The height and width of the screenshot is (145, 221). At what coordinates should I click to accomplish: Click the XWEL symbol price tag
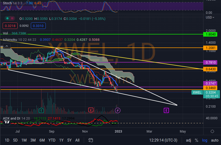tap(197, 92)
